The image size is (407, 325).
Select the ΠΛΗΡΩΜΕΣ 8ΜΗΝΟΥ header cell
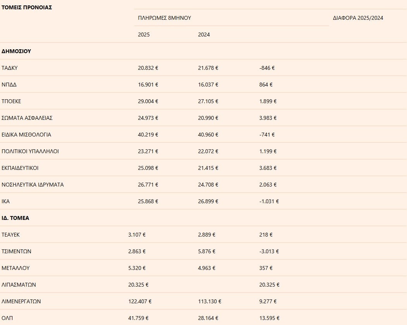tap(164, 18)
